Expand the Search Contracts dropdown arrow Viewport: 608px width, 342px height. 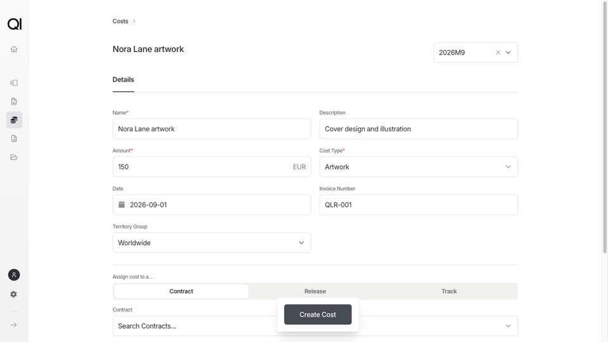point(508,326)
